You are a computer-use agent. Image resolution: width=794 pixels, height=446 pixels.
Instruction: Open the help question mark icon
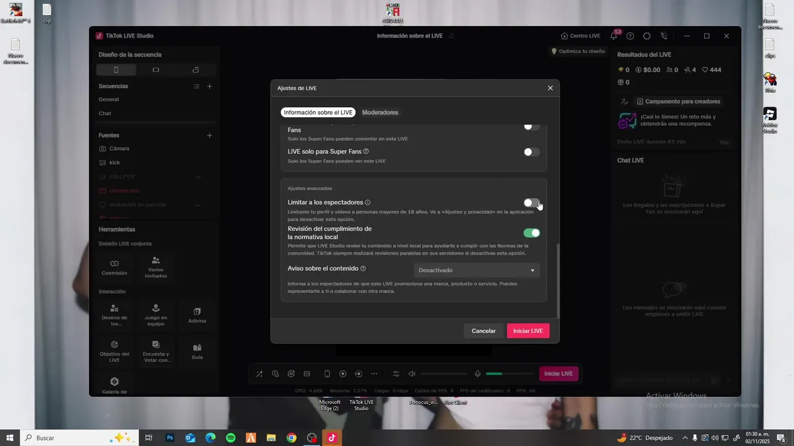(630, 36)
